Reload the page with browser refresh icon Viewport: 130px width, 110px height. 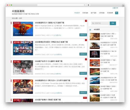(84, 5)
